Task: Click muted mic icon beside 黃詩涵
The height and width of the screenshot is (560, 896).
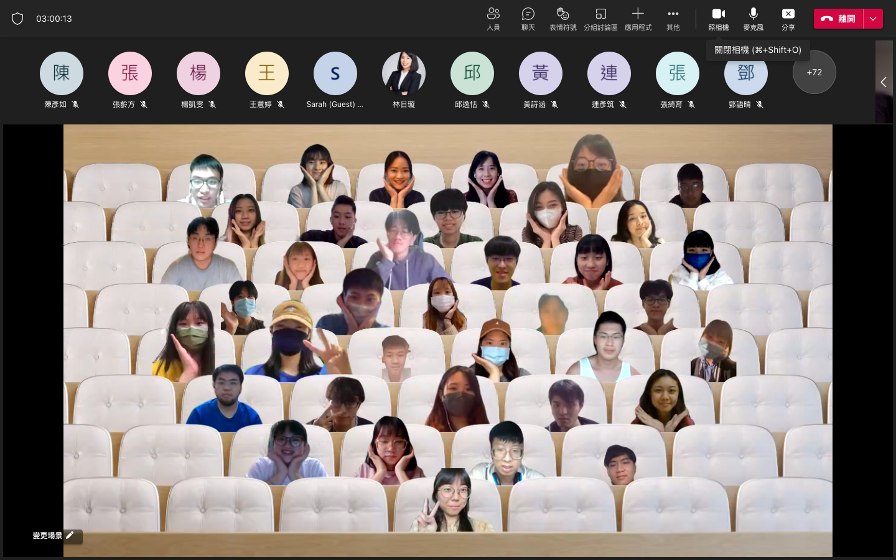Action: [x=554, y=105]
